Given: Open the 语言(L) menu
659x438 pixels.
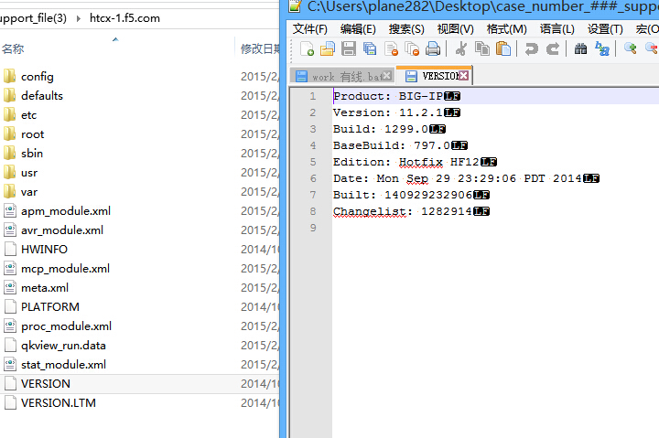Looking at the screenshot, I should pyautogui.click(x=556, y=29).
